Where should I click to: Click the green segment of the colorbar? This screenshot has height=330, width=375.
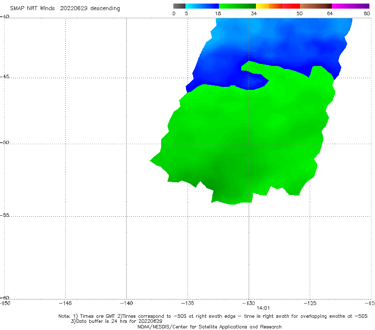click(237, 6)
